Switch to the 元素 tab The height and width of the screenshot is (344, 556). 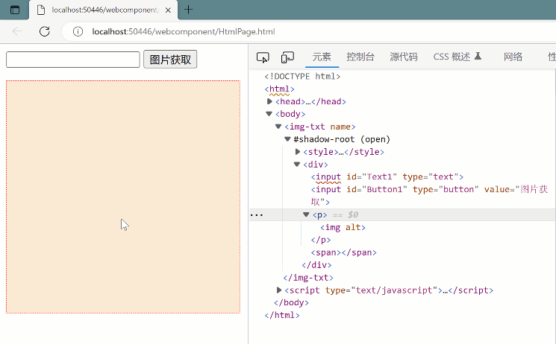pyautogui.click(x=322, y=57)
